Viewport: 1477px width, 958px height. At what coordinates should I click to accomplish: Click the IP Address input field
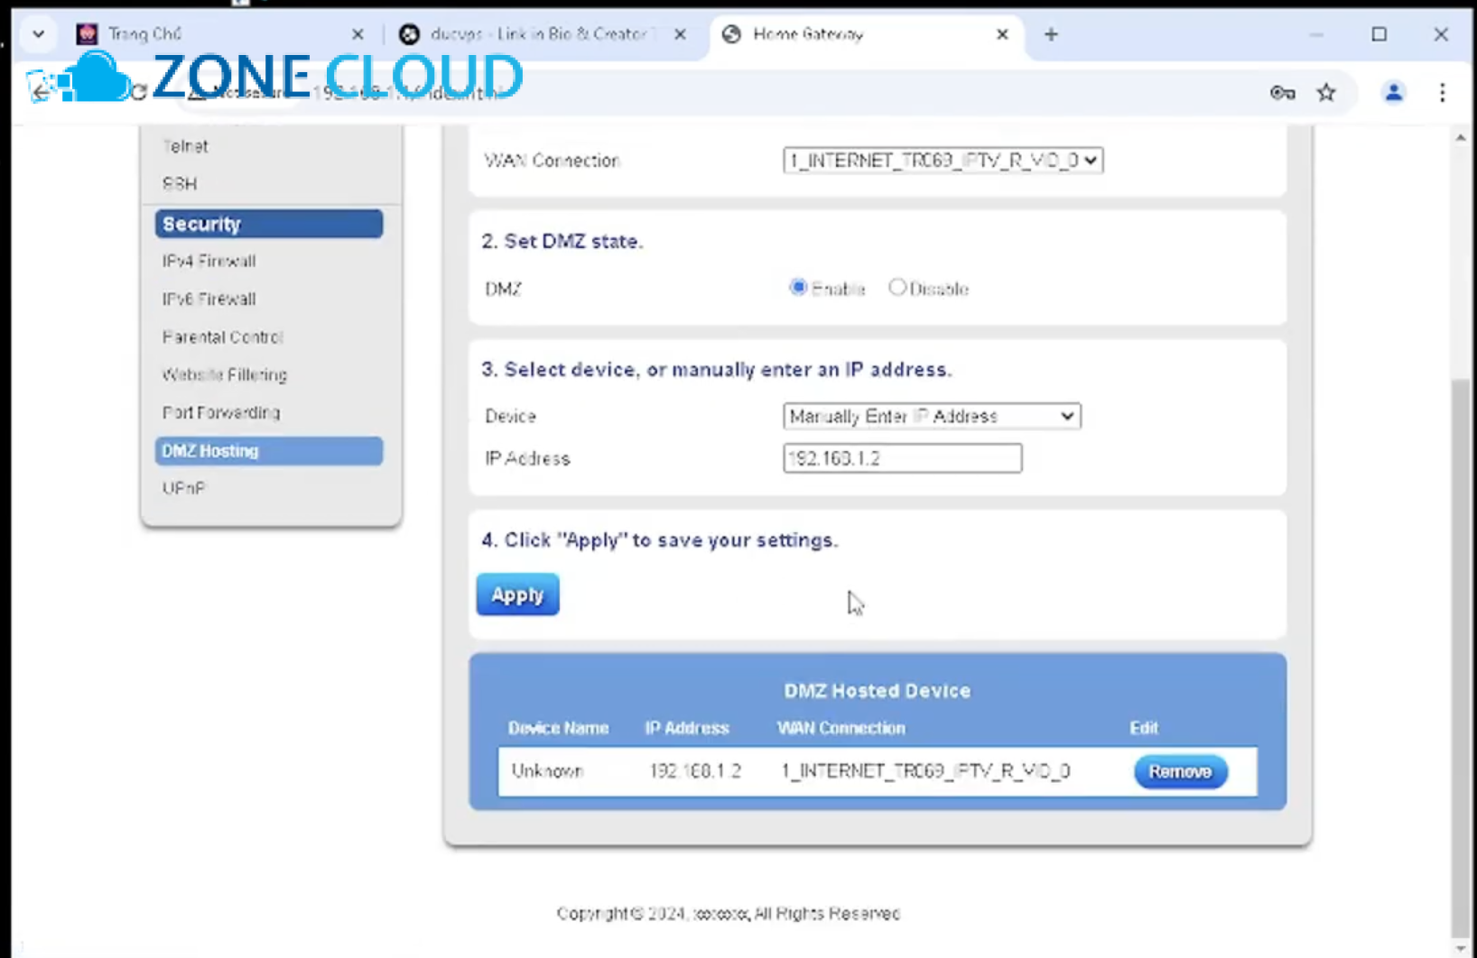coord(903,458)
